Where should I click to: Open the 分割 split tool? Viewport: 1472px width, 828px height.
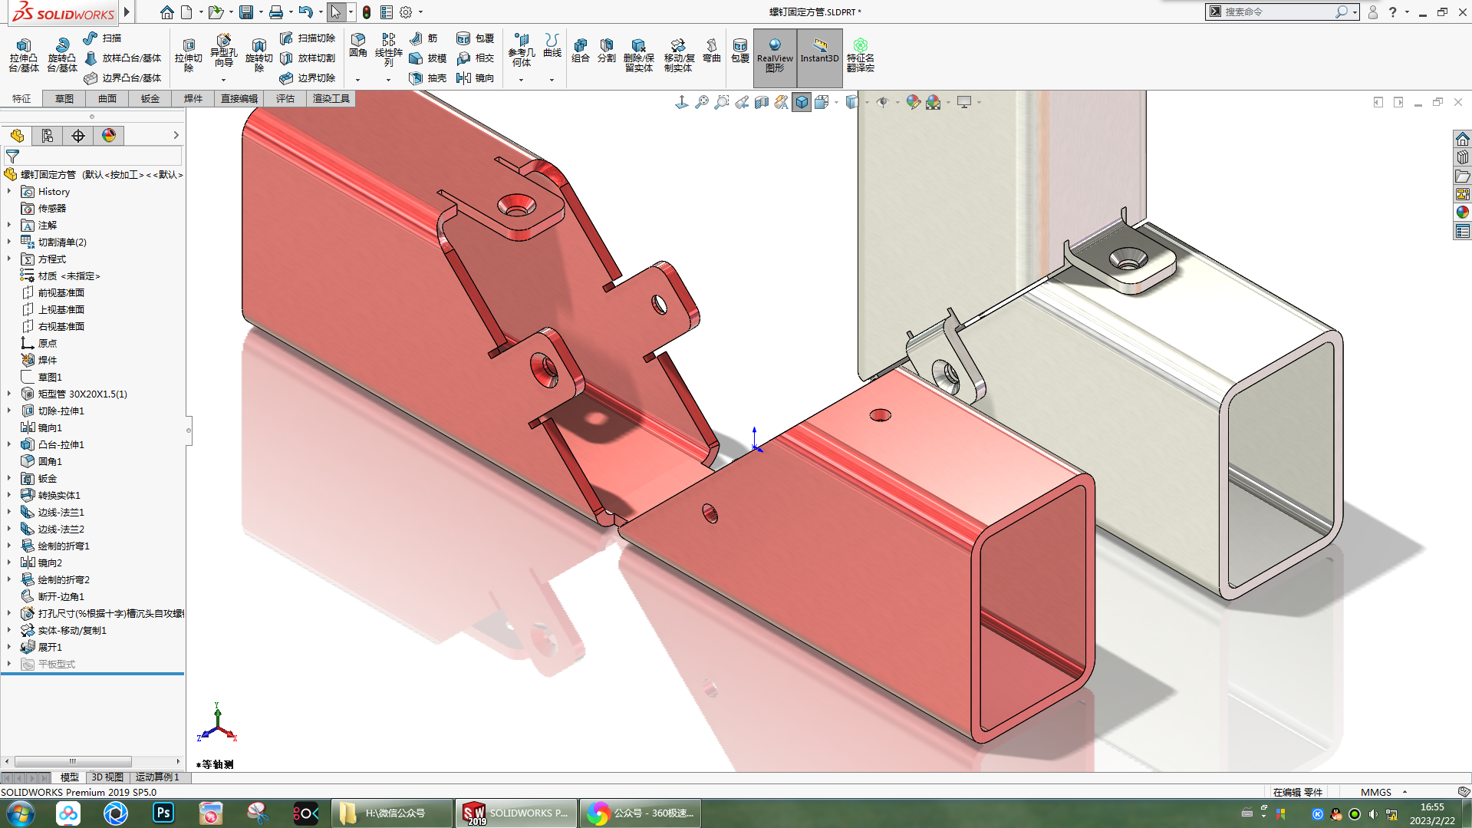(606, 50)
